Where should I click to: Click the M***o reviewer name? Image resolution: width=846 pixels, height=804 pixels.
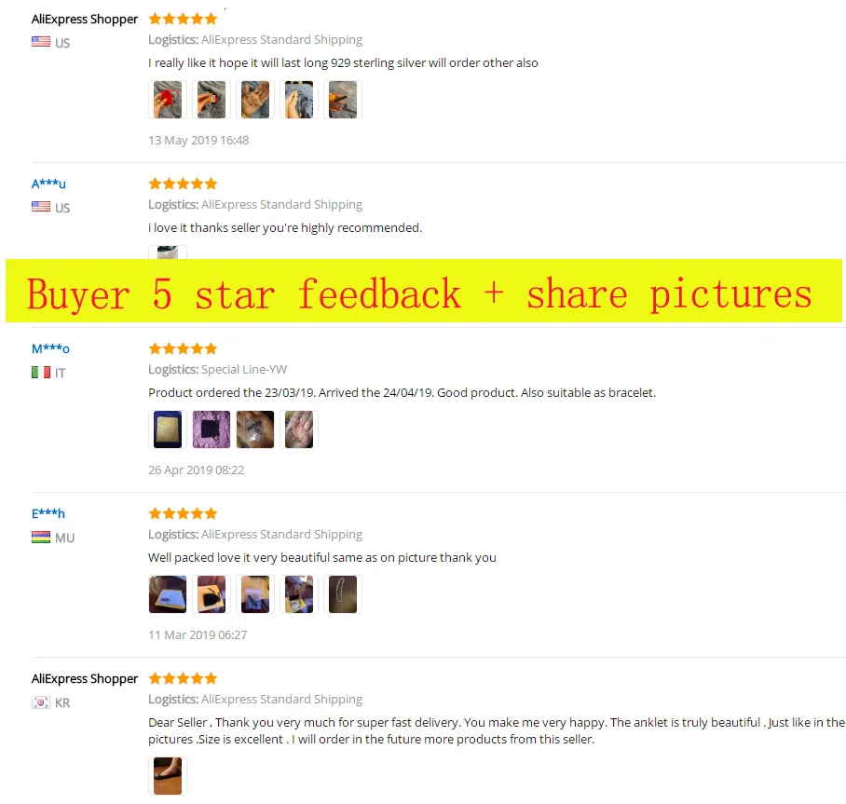pyautogui.click(x=50, y=348)
